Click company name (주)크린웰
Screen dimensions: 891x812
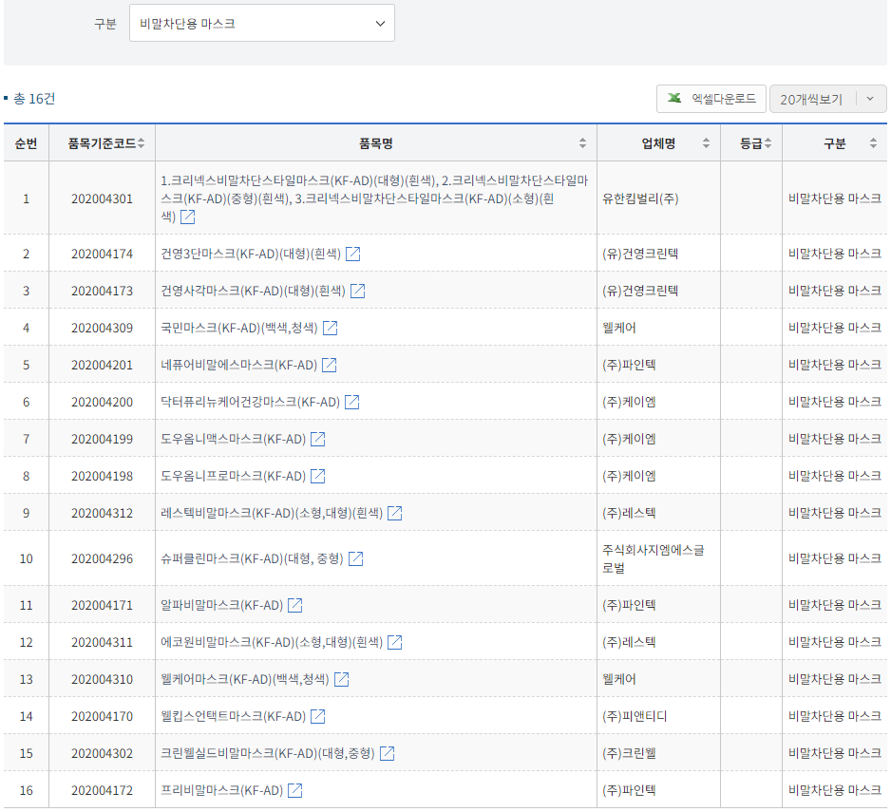629,753
